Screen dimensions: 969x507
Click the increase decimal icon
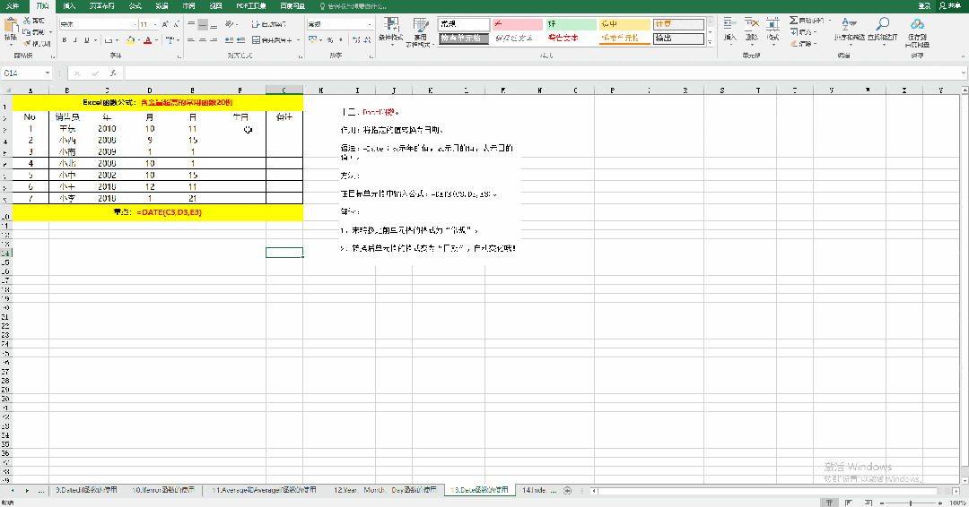pos(356,40)
